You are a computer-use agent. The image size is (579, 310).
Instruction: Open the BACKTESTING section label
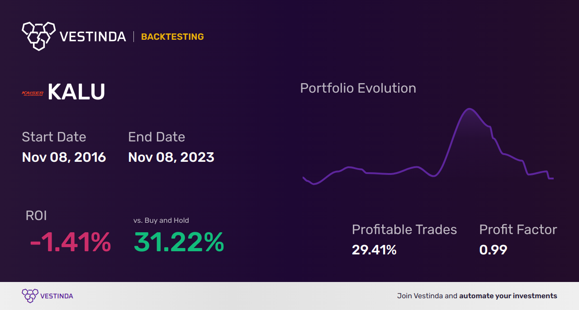tap(172, 37)
